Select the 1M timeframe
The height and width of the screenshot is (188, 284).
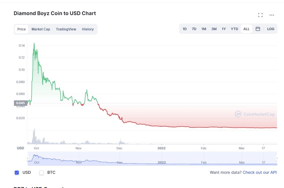coord(204,29)
